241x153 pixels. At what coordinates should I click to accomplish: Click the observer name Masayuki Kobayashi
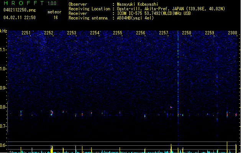pos(138,4)
